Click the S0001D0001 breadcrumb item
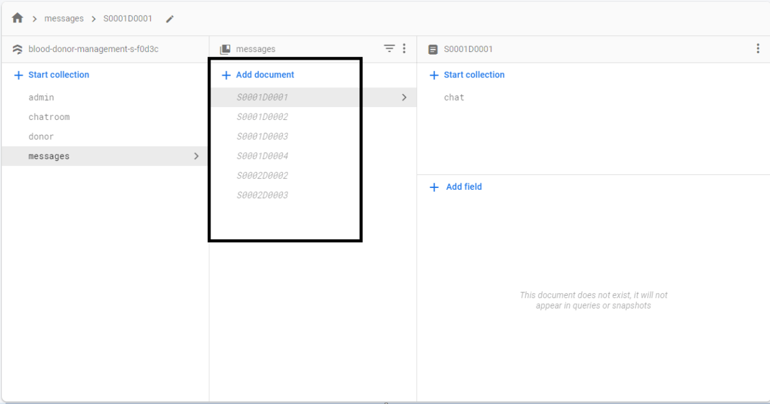This screenshot has width=770, height=404. 128,18
